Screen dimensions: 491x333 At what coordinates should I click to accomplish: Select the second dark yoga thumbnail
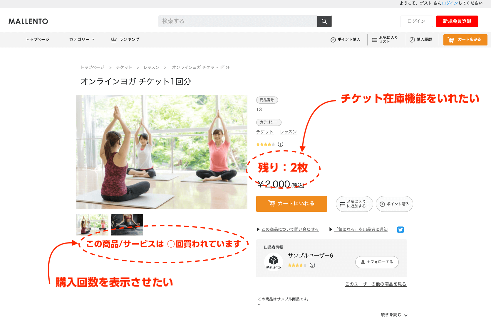click(x=127, y=224)
